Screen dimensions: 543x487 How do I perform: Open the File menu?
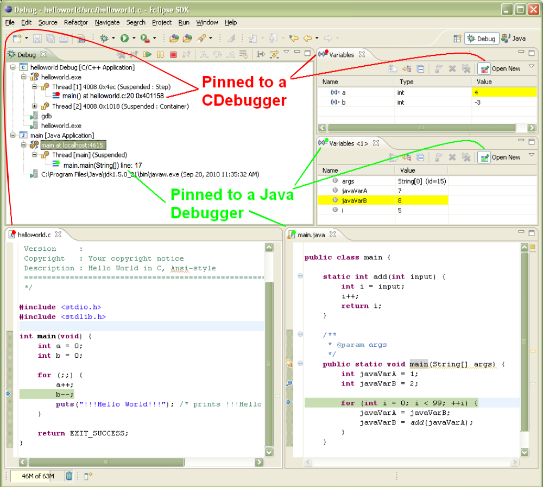[10, 22]
